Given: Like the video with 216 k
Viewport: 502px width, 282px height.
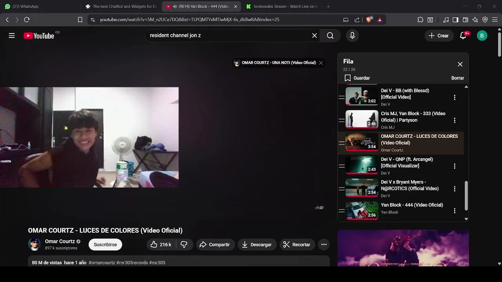Looking at the screenshot, I should [x=161, y=244].
